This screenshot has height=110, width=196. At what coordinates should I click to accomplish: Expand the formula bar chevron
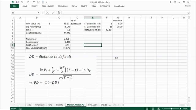coord(188,13)
